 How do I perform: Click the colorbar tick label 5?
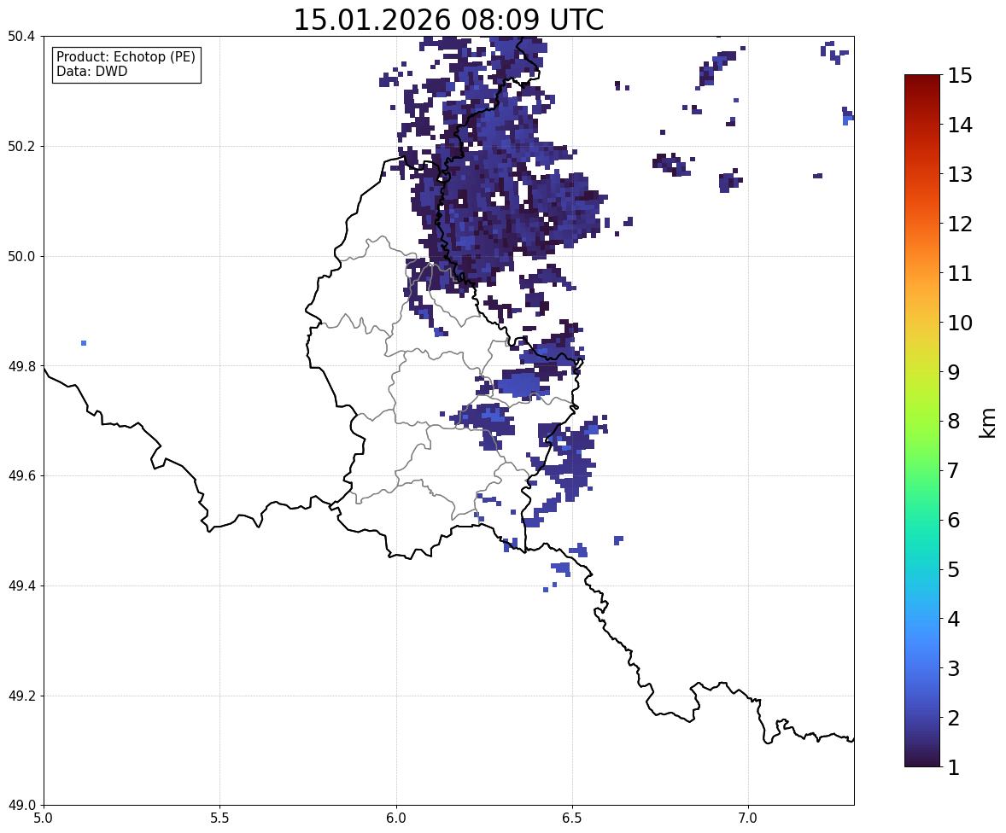coord(953,569)
